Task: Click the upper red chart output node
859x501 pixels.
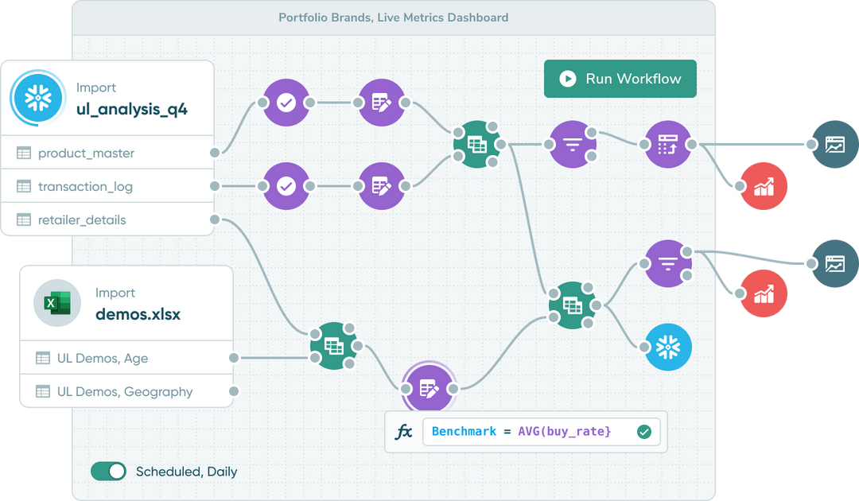Action: pyautogui.click(x=762, y=185)
